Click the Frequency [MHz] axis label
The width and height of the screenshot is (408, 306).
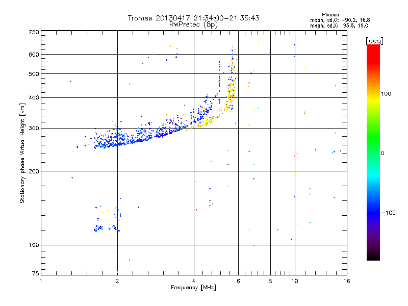click(193, 288)
